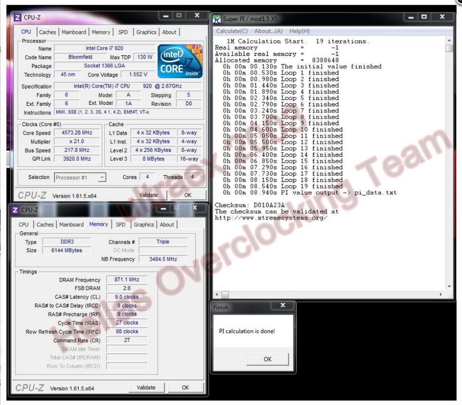Click OK in the upper CPU-Z window

point(188,195)
